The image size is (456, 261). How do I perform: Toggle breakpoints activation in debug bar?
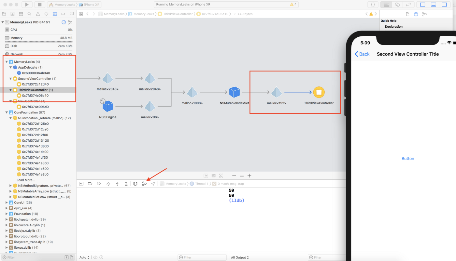90,184
